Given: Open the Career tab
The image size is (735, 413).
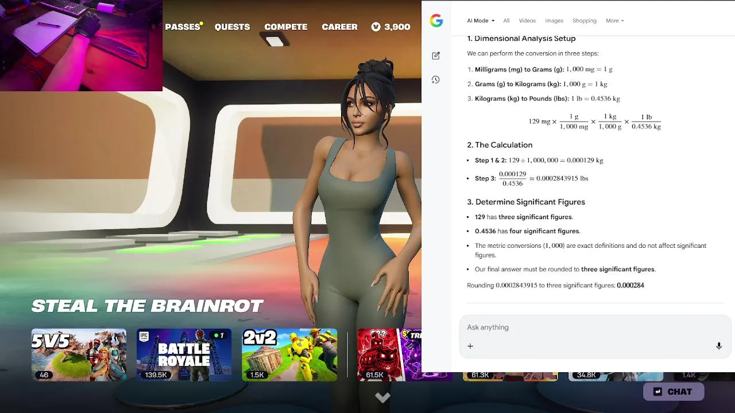Looking at the screenshot, I should click(339, 27).
